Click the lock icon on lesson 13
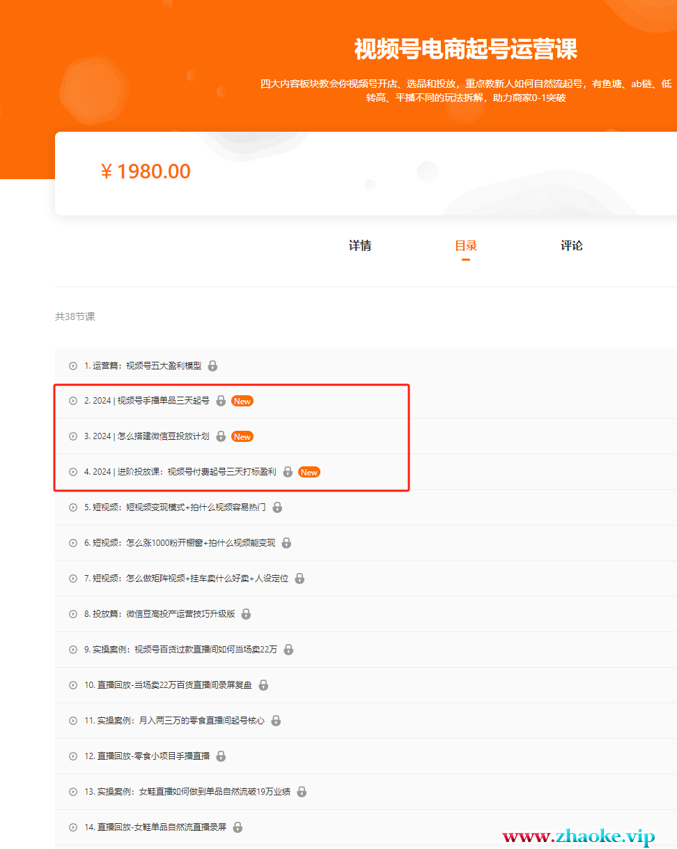Screen dimensions: 677x849 click(x=302, y=792)
